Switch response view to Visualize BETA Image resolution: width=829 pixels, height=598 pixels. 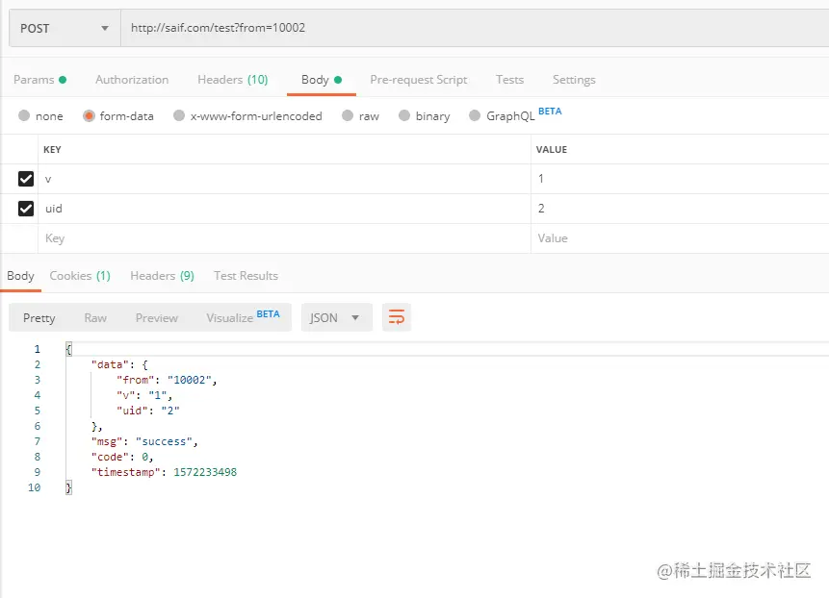243,317
